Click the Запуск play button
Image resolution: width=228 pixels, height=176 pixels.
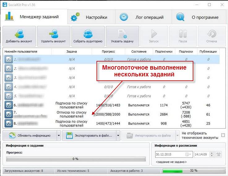(154, 36)
